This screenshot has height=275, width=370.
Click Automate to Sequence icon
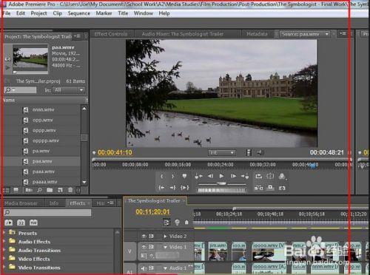click(29, 190)
